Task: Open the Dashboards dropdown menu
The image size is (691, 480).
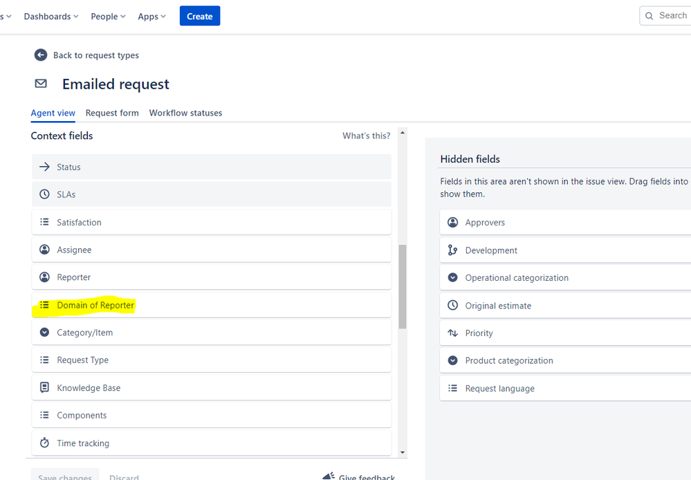Action: [51, 17]
